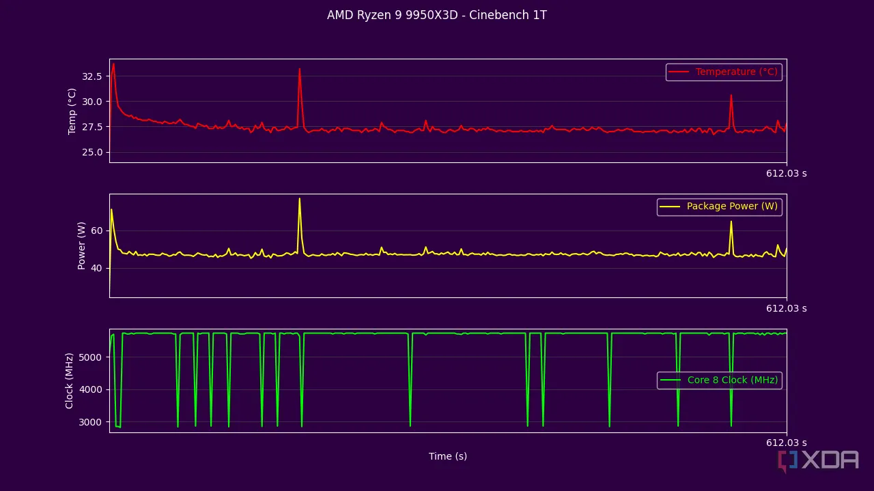The height and width of the screenshot is (491, 874).
Task: Click the Power (W) y-axis label
Action: (82, 245)
